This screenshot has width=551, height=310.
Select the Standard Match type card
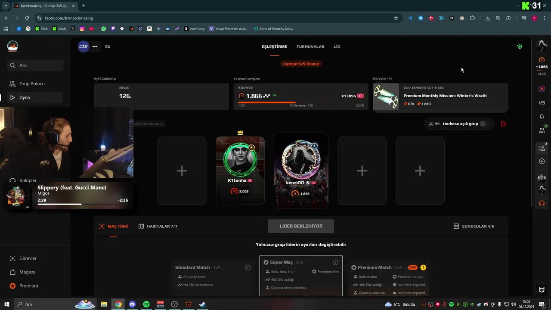point(213,278)
